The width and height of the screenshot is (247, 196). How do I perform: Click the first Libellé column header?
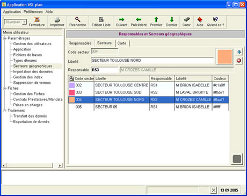(x=121, y=78)
